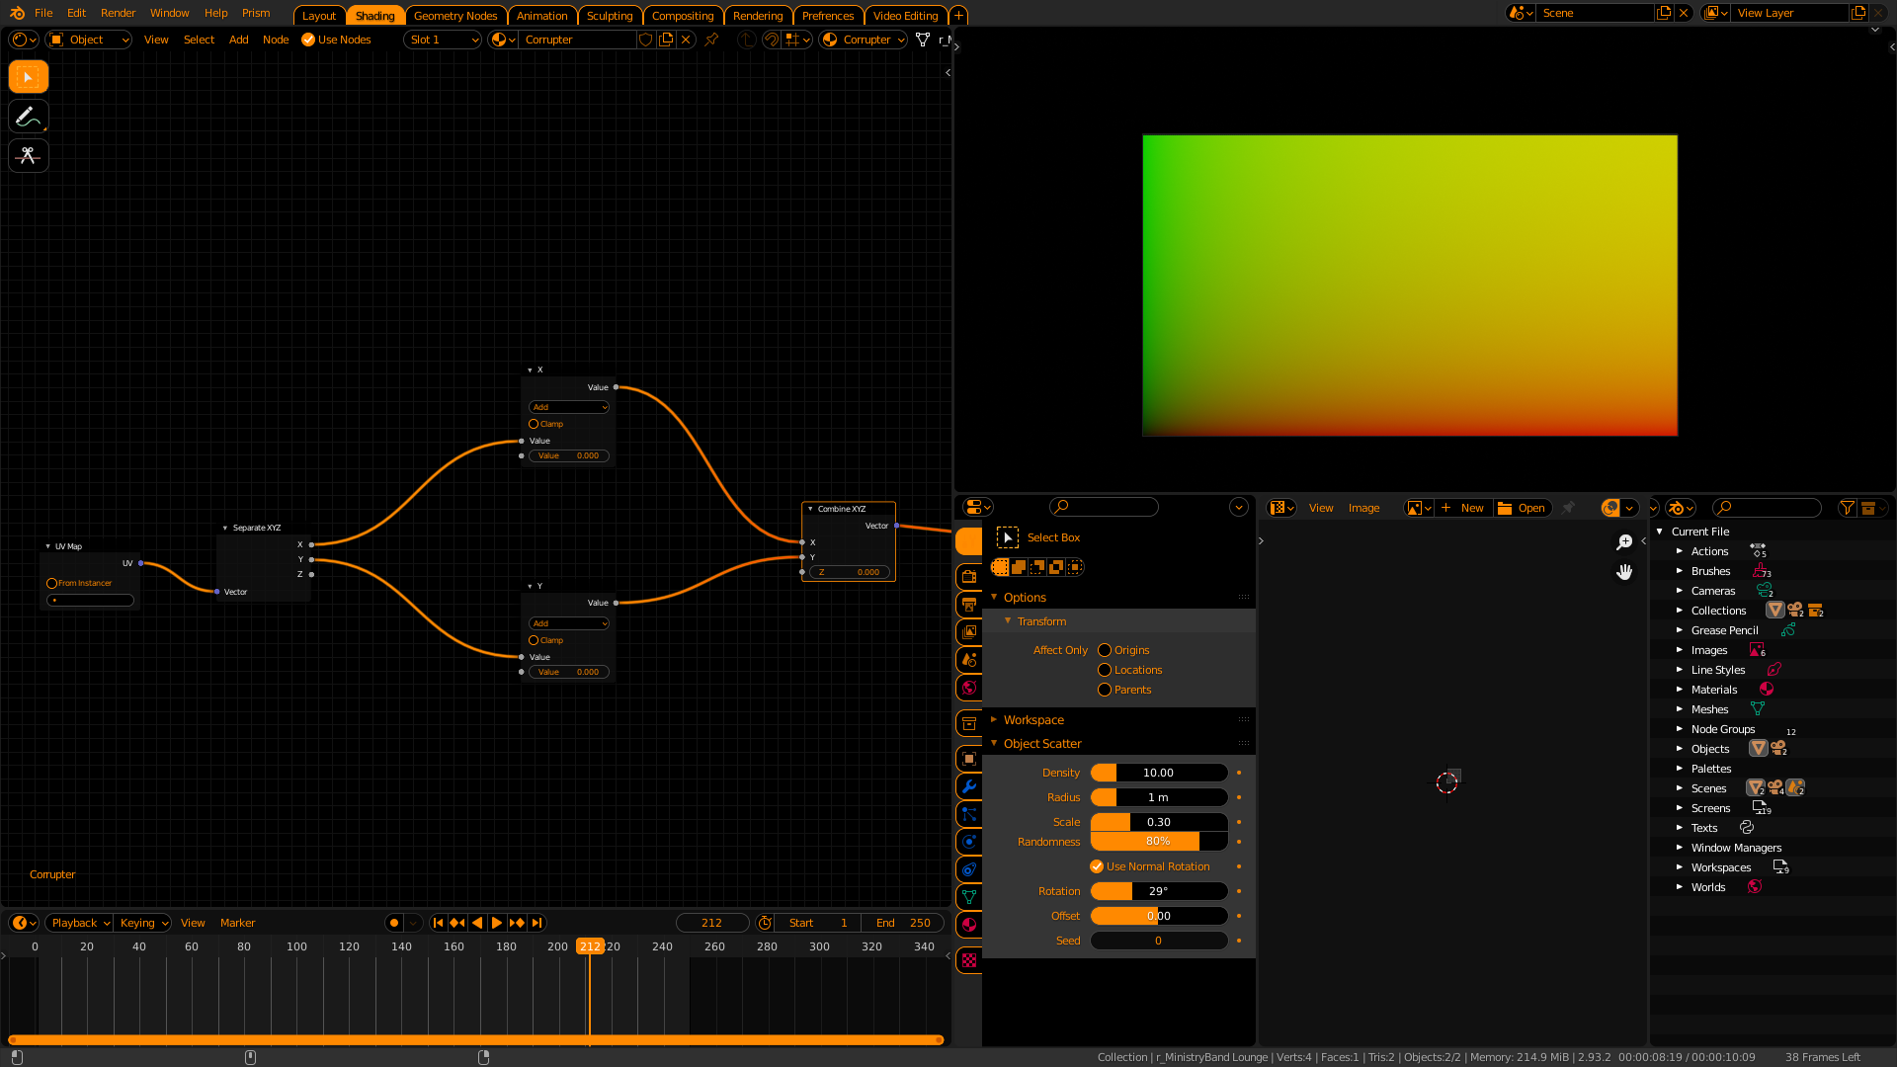Screen dimensions: 1897x1067
Task: Pin the node editor material
Action: click(x=711, y=40)
